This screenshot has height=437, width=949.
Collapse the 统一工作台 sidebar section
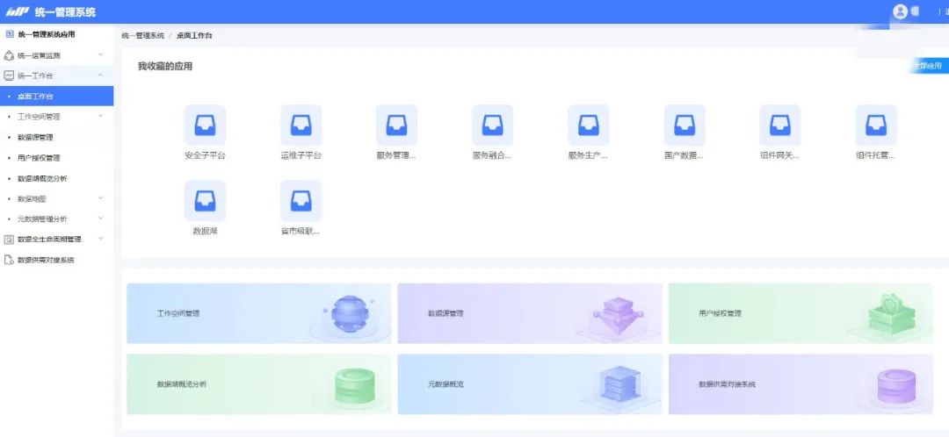(x=56, y=75)
